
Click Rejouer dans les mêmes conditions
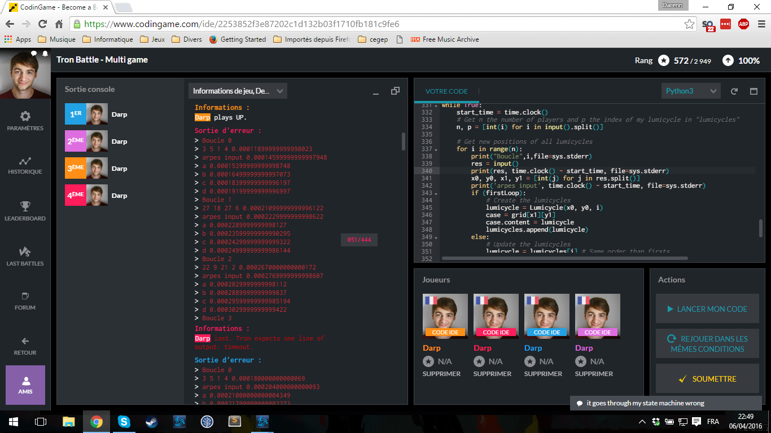tap(707, 344)
